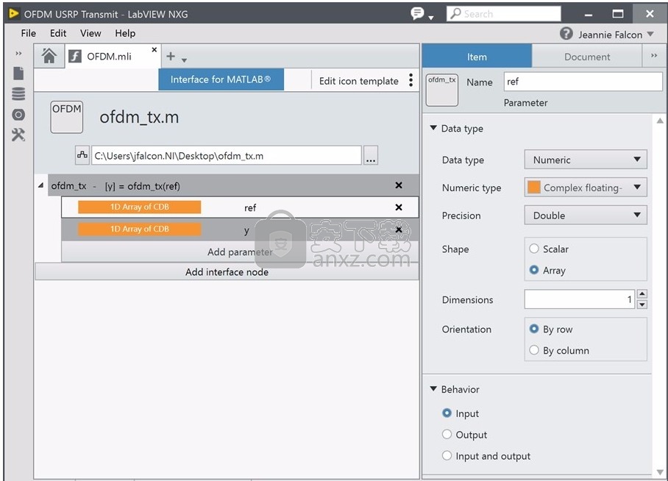Choose By column orientation

click(x=534, y=350)
